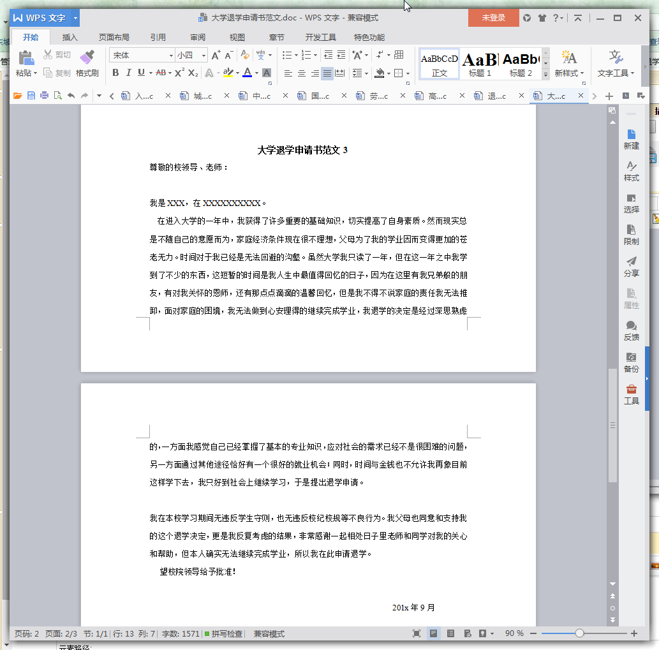Apply the 标题 2 style
Image resolution: width=659 pixels, height=650 pixels.
click(x=521, y=64)
